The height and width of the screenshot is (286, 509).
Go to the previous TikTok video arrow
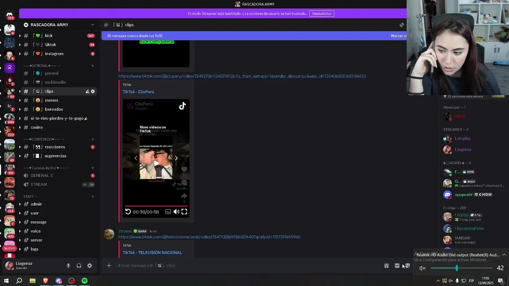tap(136, 158)
